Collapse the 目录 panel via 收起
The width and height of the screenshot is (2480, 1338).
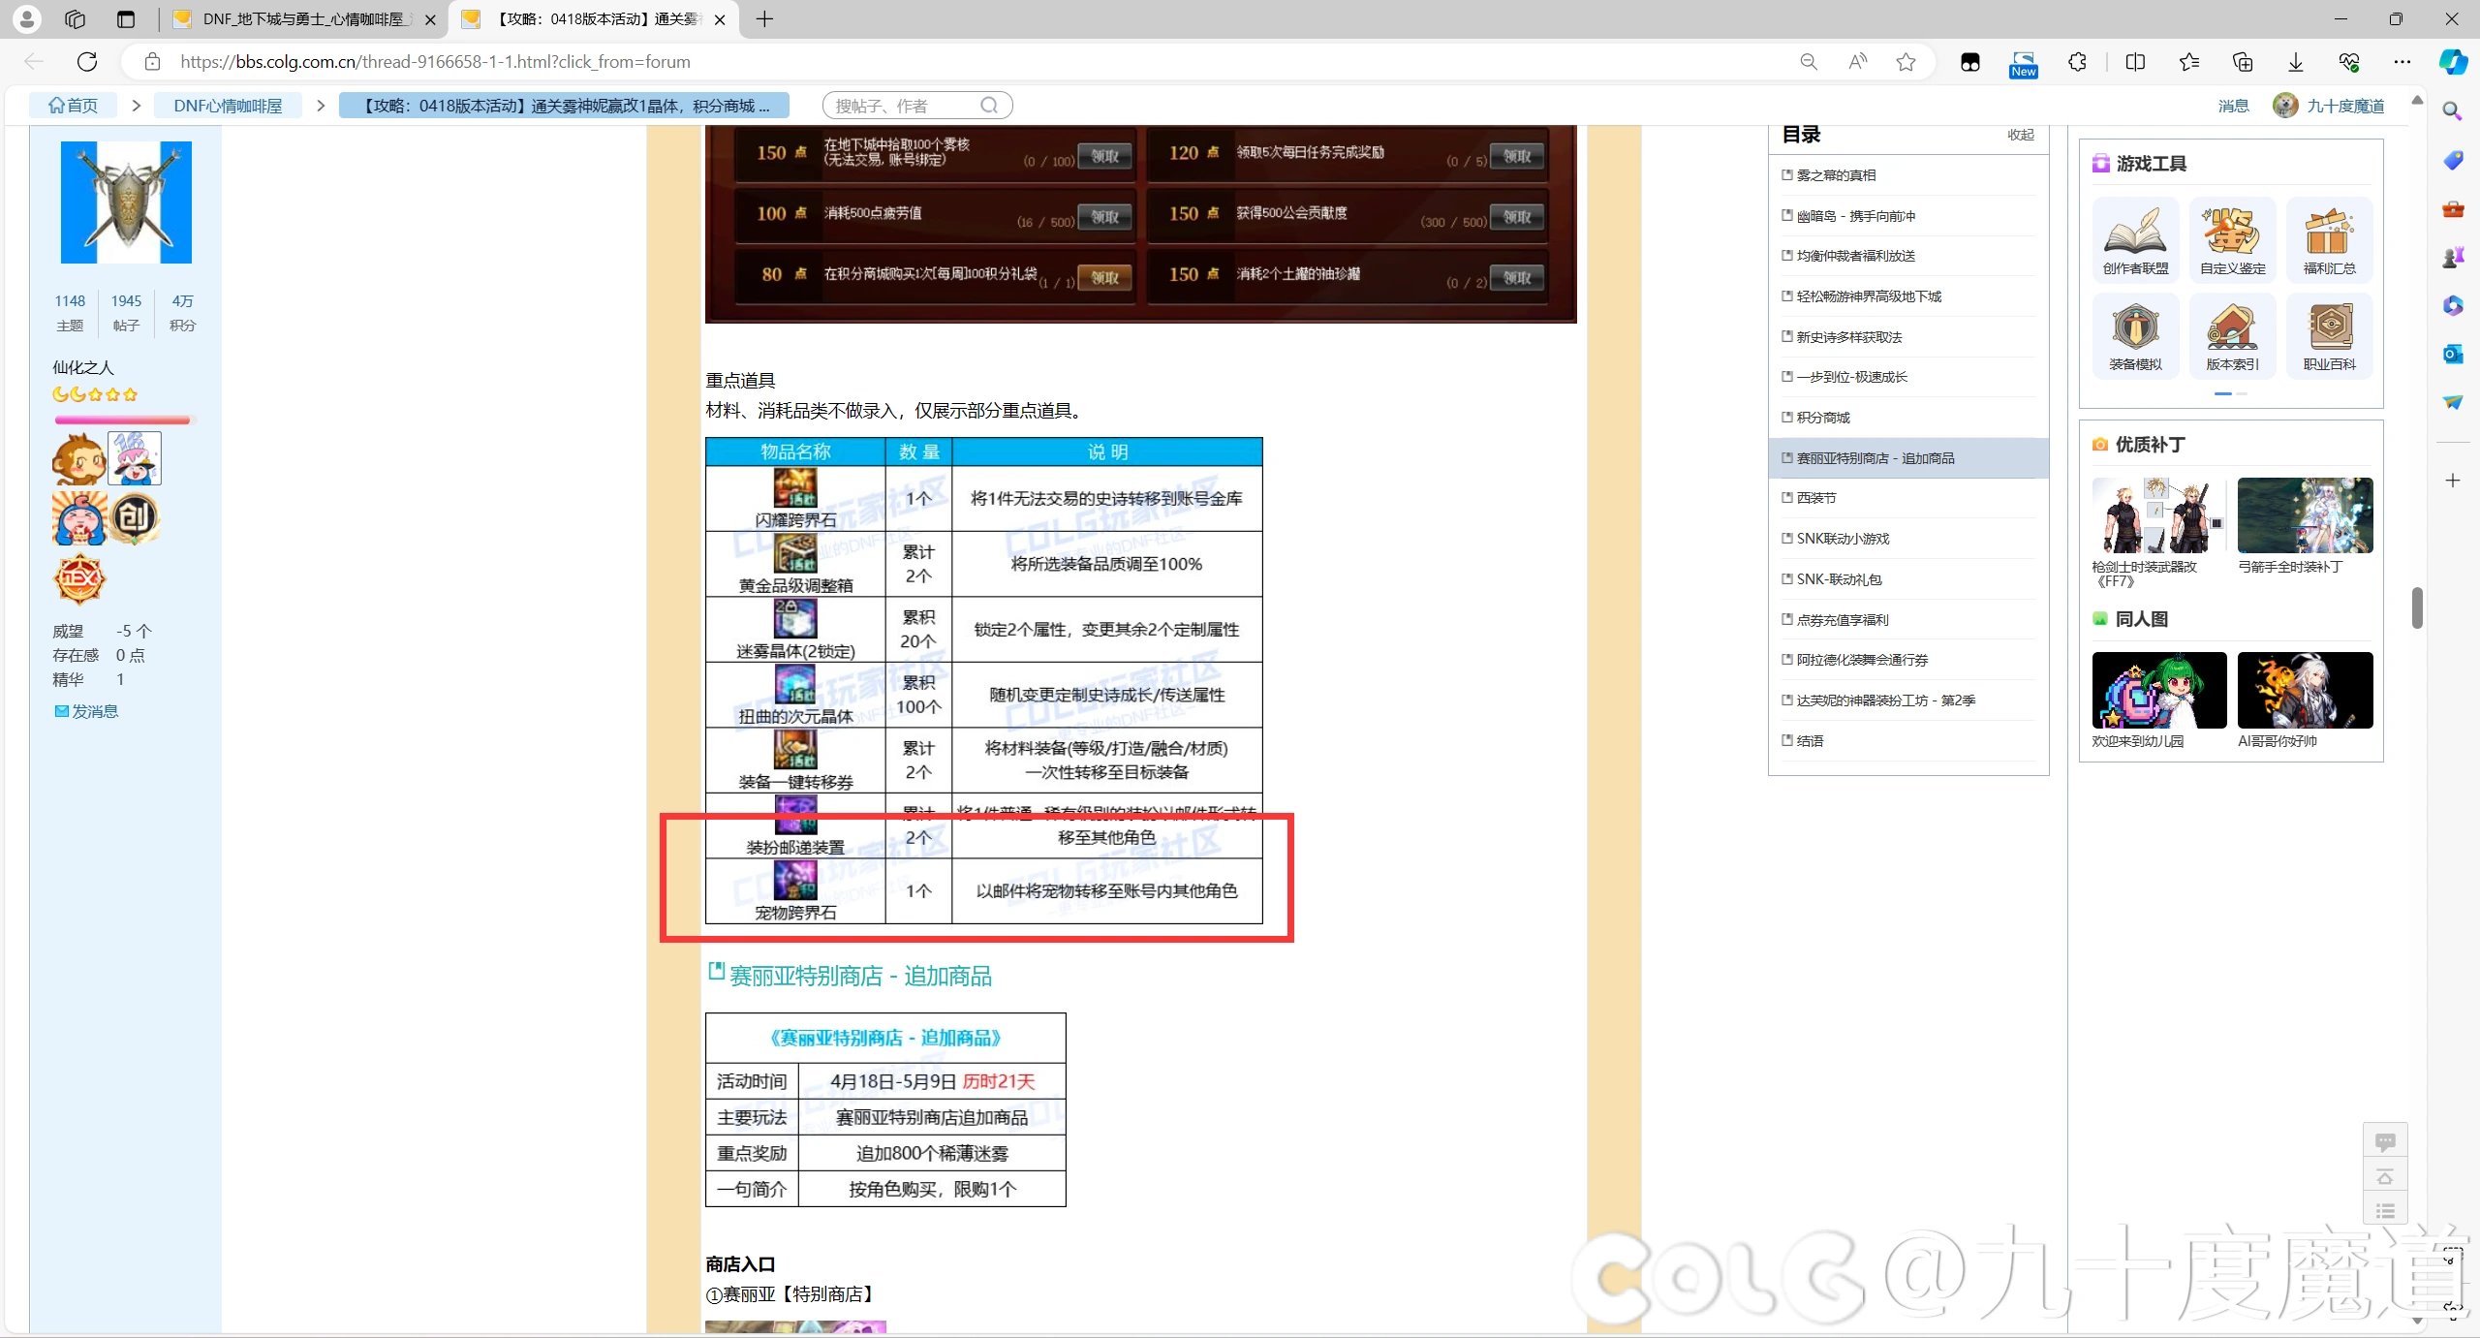tap(2020, 135)
